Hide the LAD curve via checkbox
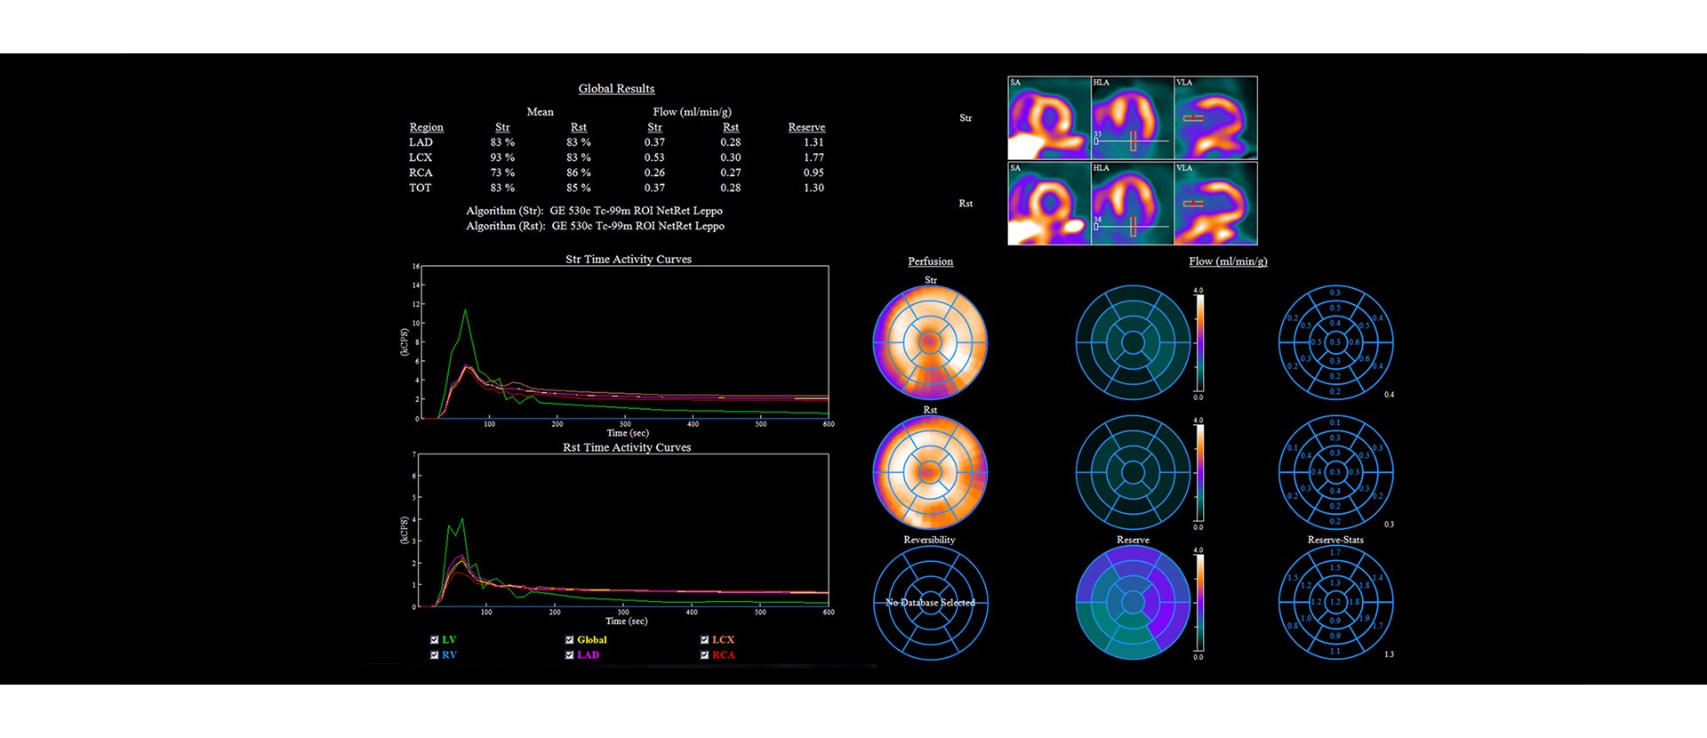 click(x=570, y=655)
